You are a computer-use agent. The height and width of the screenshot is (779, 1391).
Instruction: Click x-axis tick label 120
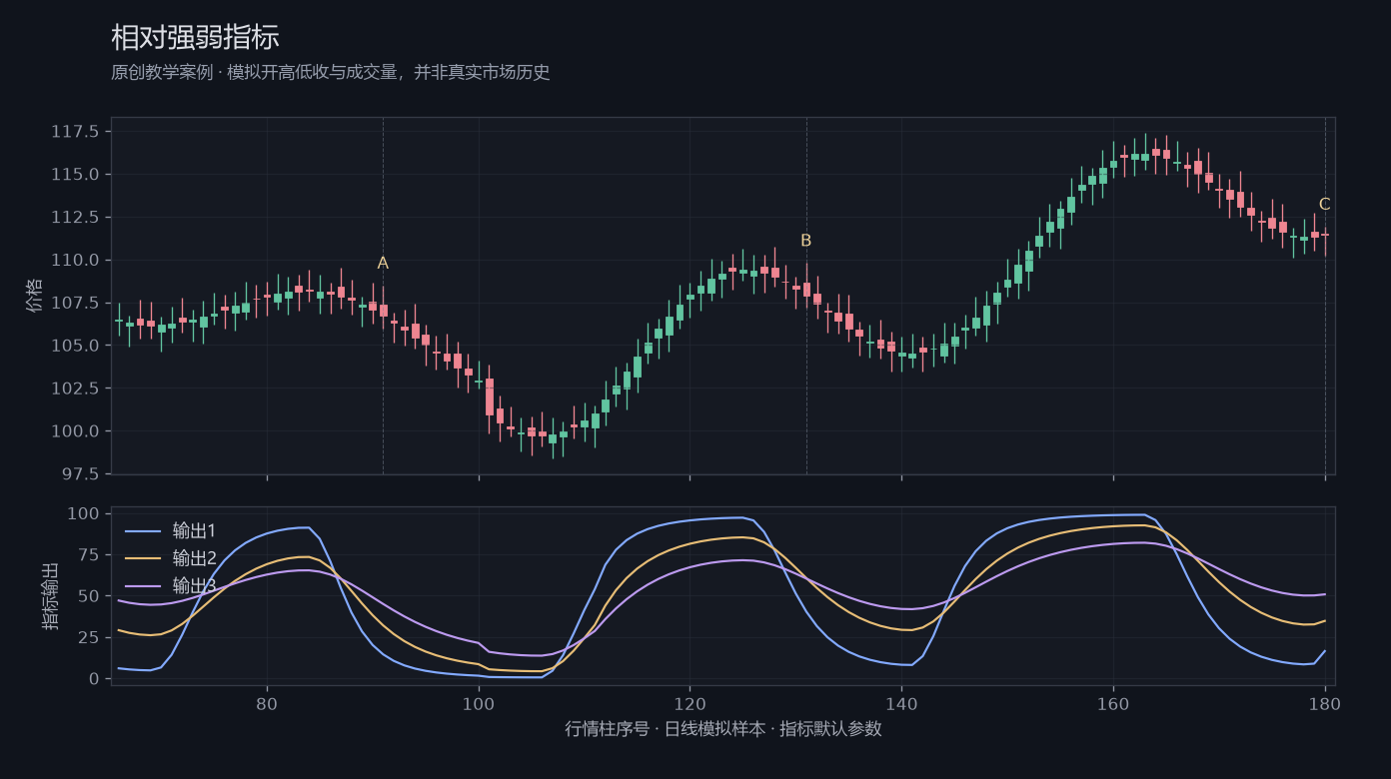(690, 702)
